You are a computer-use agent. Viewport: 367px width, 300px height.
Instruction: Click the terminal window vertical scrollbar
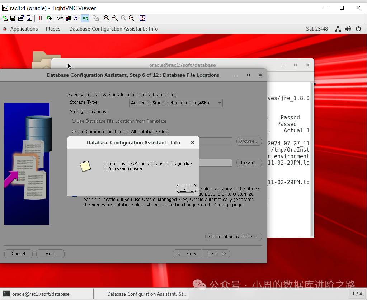point(312,159)
